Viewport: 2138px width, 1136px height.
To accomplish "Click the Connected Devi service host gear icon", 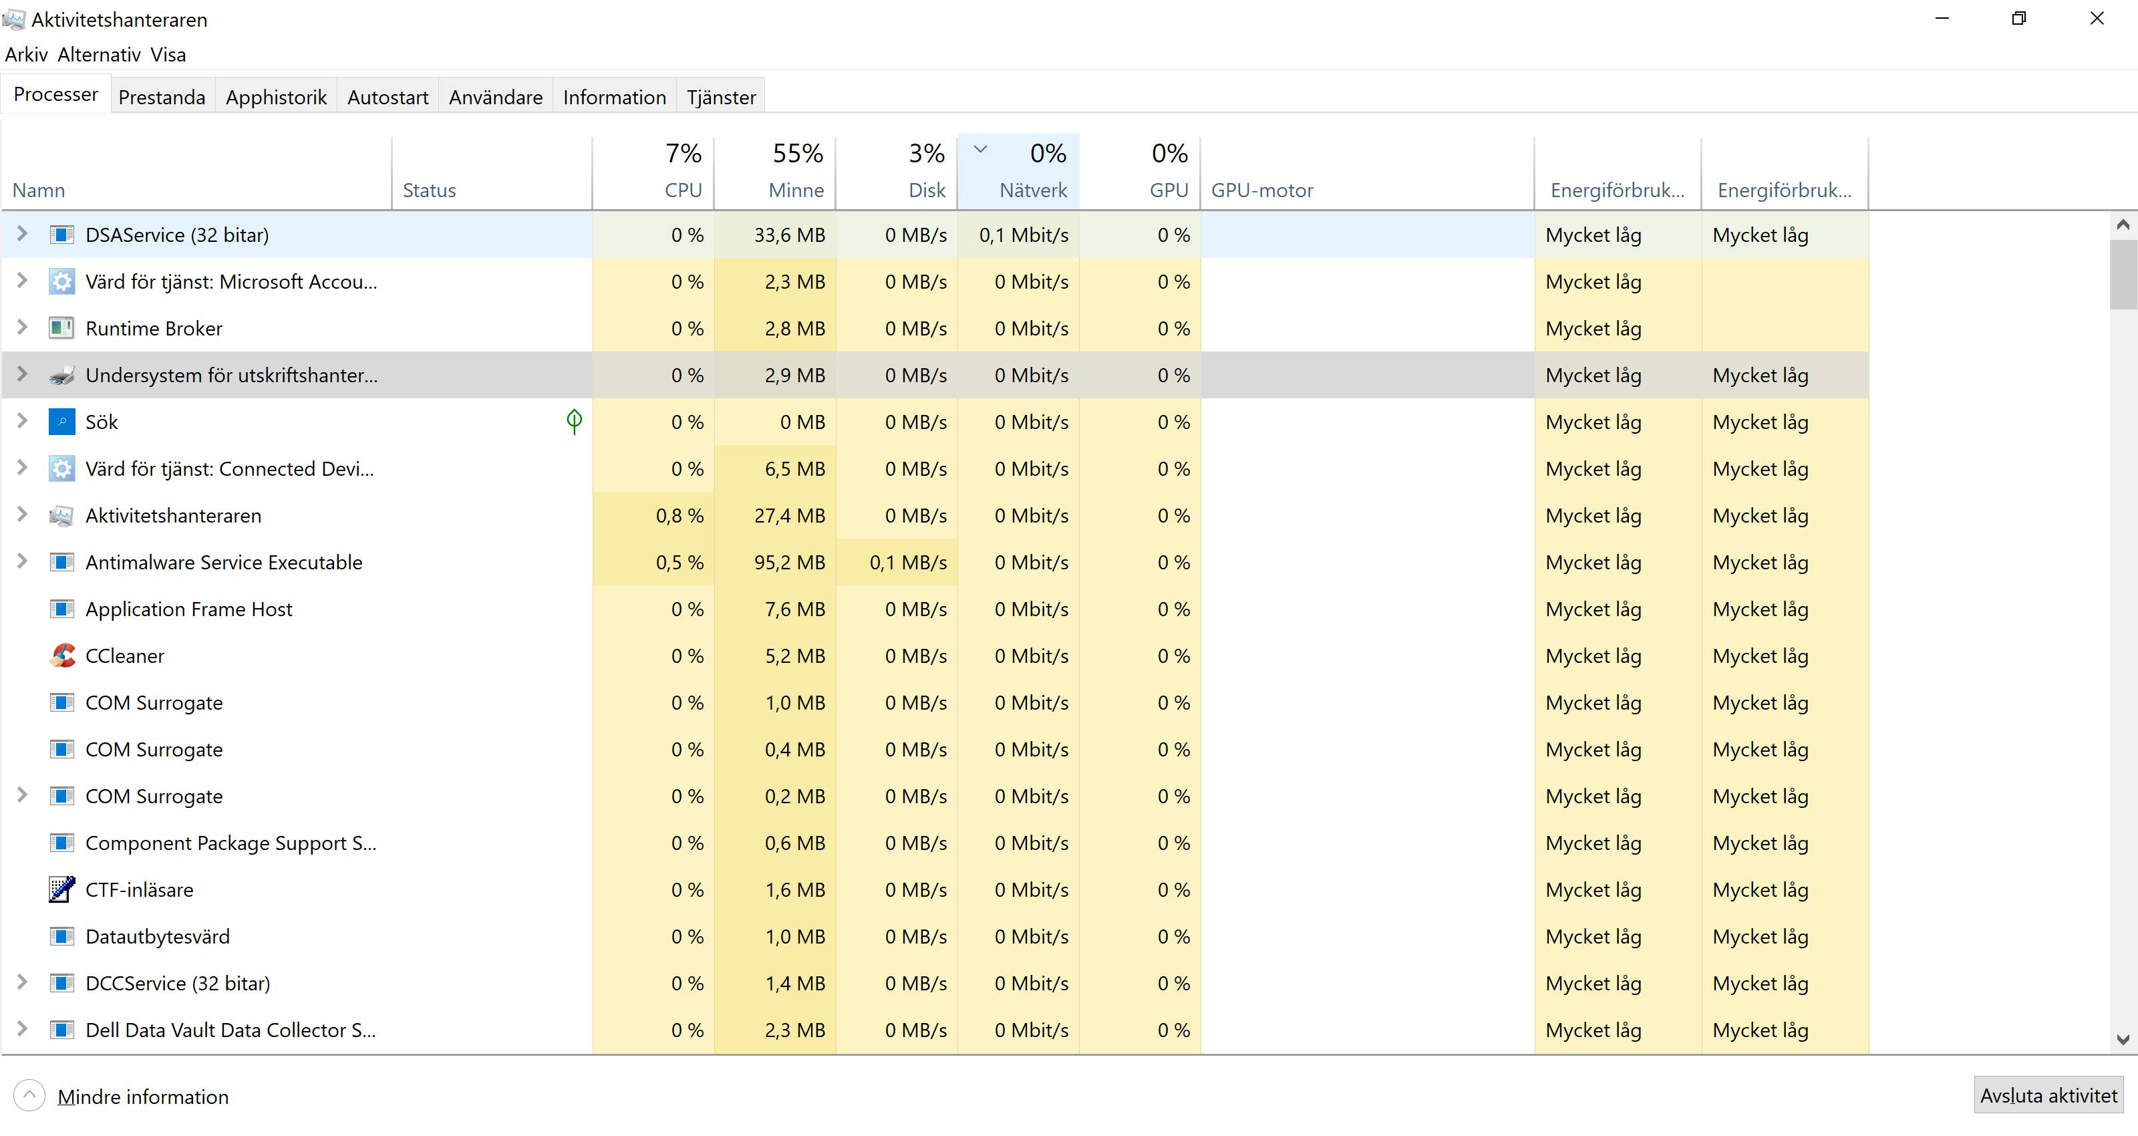I will pyautogui.click(x=62, y=468).
